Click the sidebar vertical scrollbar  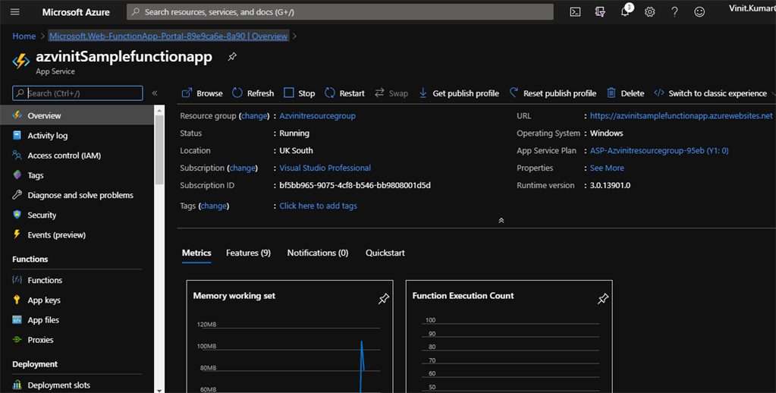(159, 149)
